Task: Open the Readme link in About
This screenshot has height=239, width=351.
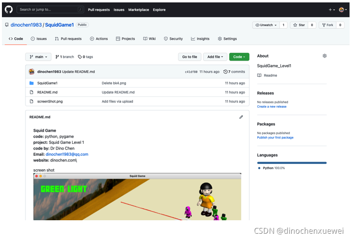Action: tap(267, 75)
